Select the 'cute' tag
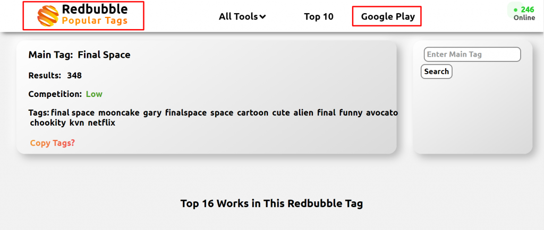Viewport: 544px width, 230px height. (281, 113)
